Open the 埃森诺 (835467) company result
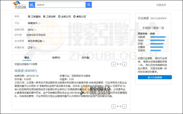 click(x=26, y=71)
